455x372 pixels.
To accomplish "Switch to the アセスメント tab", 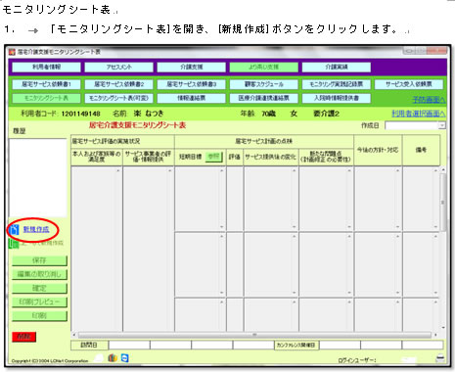I will click(x=118, y=67).
